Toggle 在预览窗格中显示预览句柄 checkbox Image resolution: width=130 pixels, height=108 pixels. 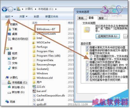[87, 80]
